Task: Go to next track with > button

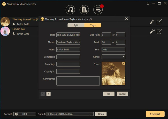Action: tap(49, 94)
